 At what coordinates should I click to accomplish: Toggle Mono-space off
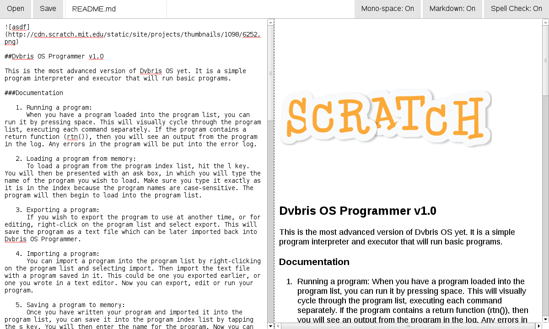(x=388, y=9)
